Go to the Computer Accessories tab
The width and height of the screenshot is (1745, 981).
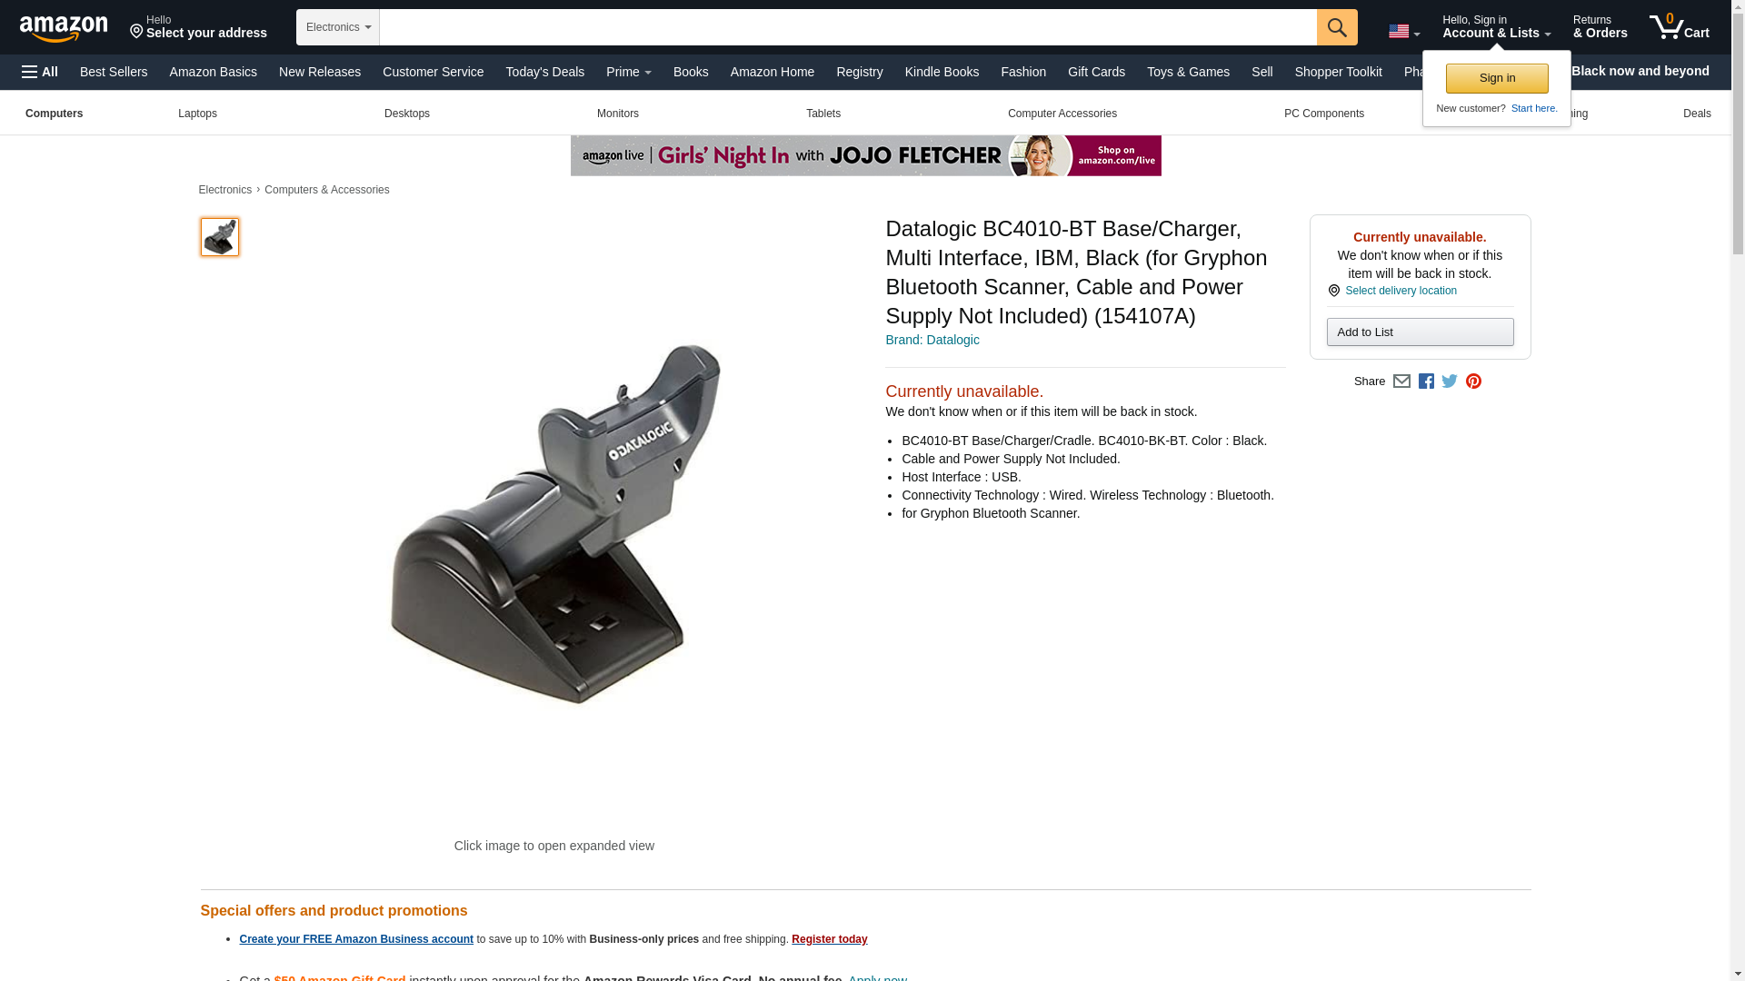click(x=1062, y=114)
